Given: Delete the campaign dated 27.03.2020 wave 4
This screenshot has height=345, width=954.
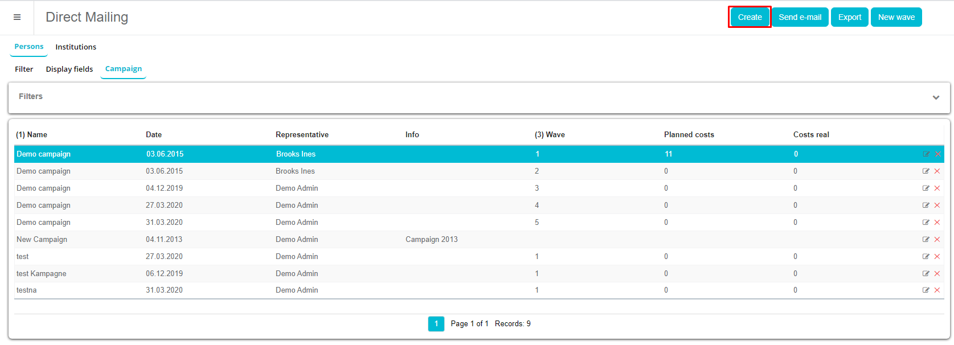Looking at the screenshot, I should click(937, 206).
